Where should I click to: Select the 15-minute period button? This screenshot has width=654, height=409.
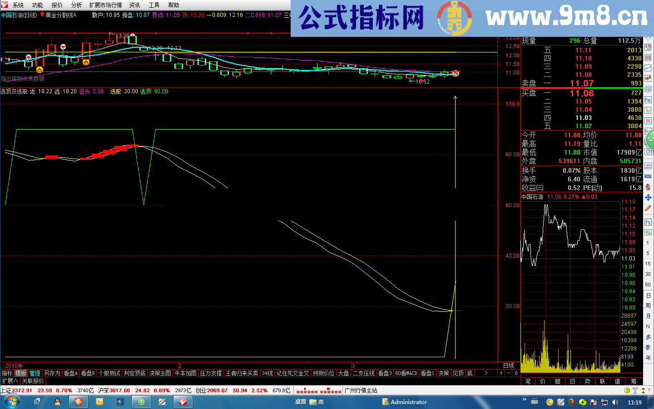(648, 264)
